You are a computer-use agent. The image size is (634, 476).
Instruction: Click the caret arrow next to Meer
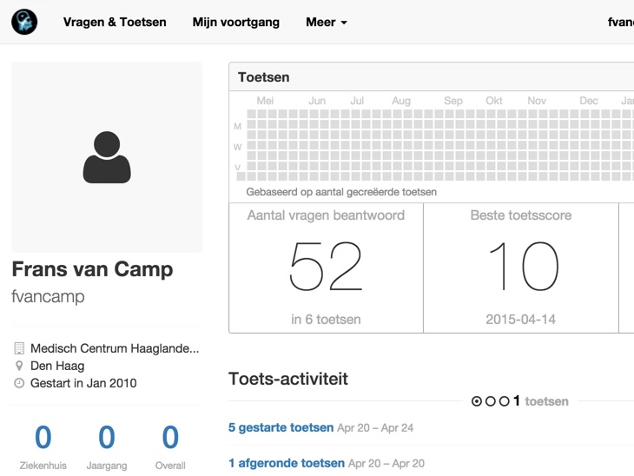(344, 23)
